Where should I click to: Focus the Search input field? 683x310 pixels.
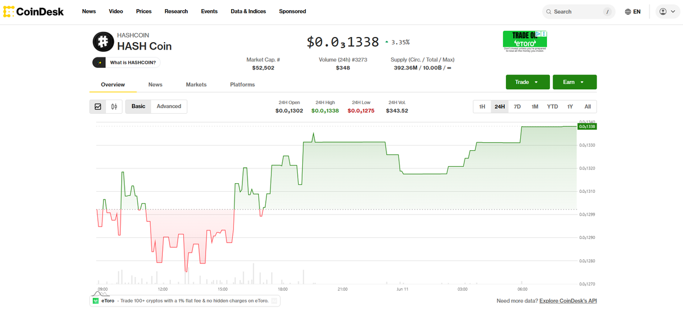578,11
